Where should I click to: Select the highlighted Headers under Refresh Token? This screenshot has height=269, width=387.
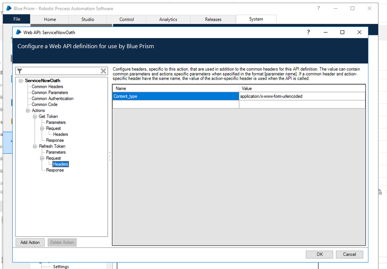[x=61, y=164]
